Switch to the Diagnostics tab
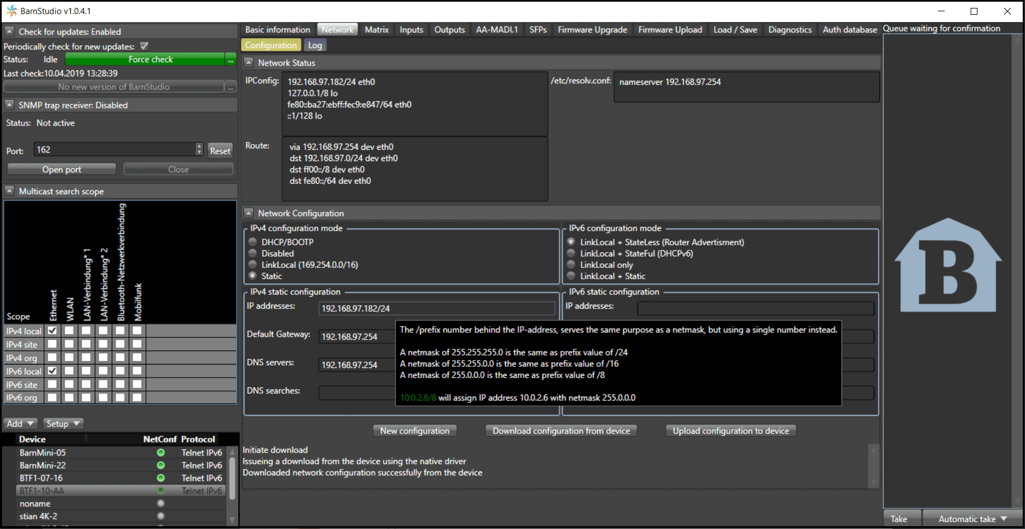 click(x=790, y=30)
